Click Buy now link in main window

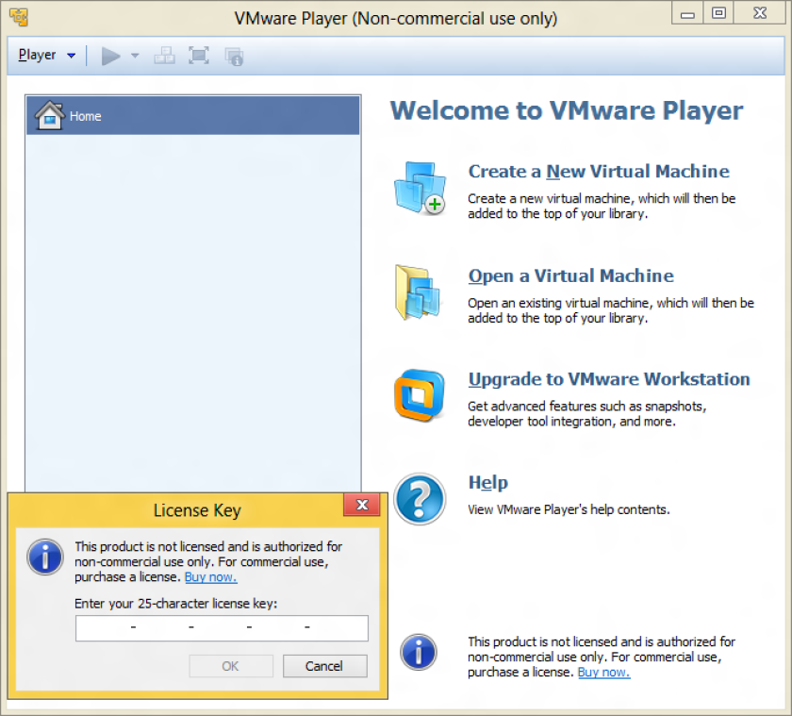pos(603,672)
